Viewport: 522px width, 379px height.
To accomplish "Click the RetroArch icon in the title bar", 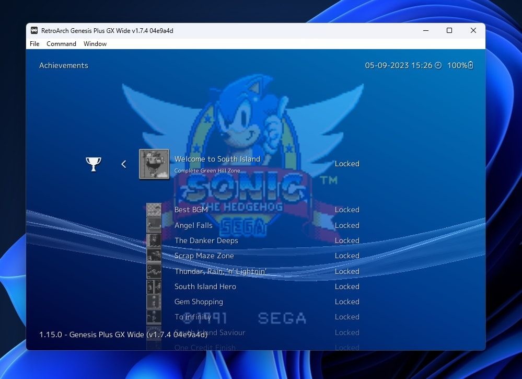I will 34,30.
